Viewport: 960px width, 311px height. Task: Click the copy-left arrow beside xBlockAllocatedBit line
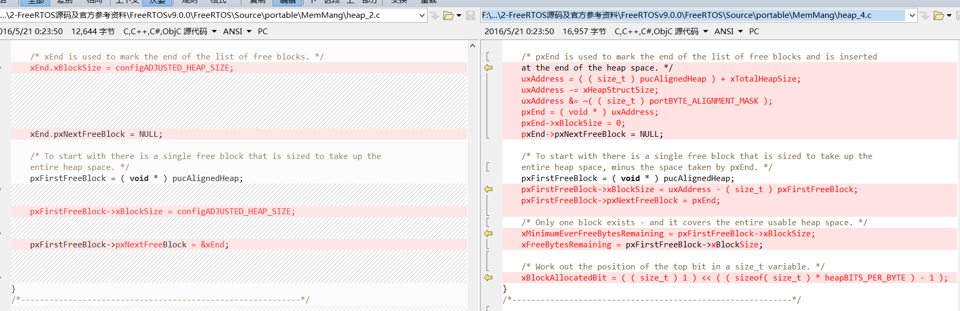click(489, 278)
